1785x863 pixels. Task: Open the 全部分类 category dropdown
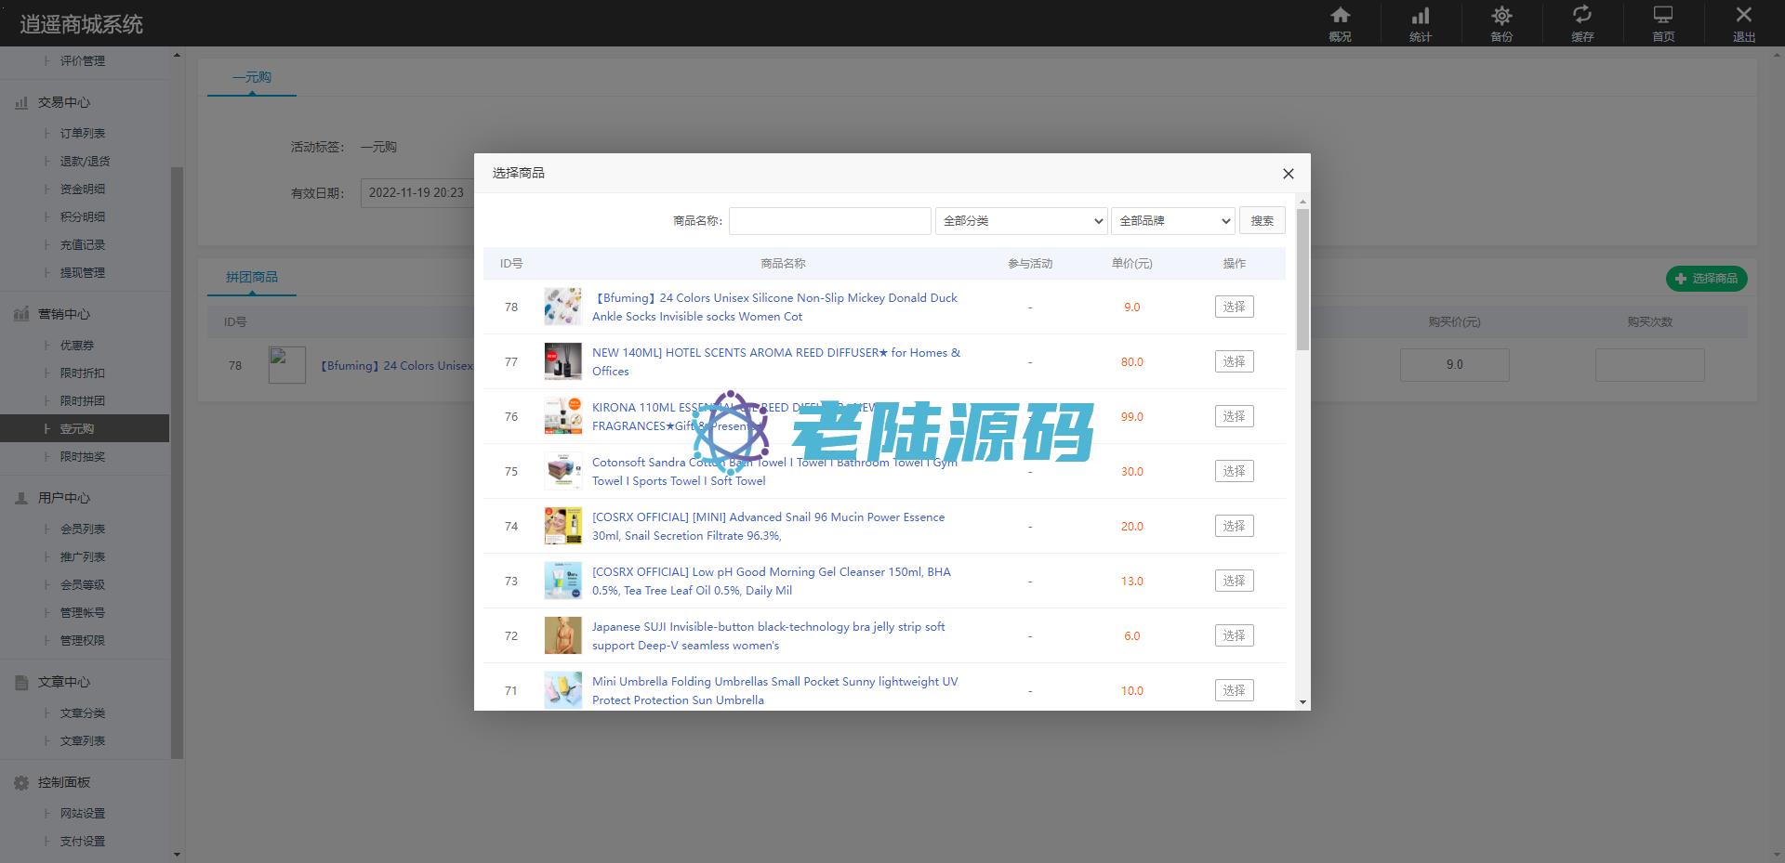tap(1021, 221)
